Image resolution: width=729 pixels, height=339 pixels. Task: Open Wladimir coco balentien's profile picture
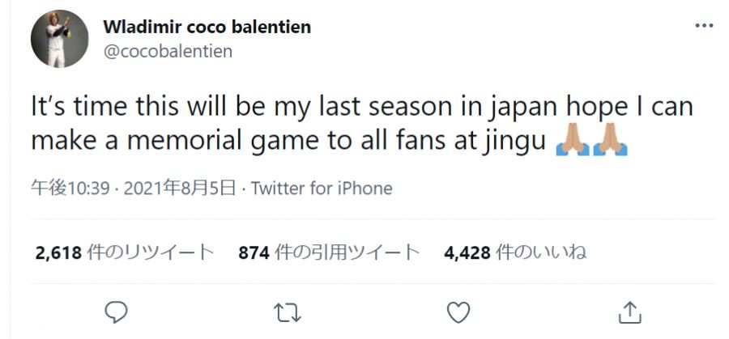tap(59, 40)
